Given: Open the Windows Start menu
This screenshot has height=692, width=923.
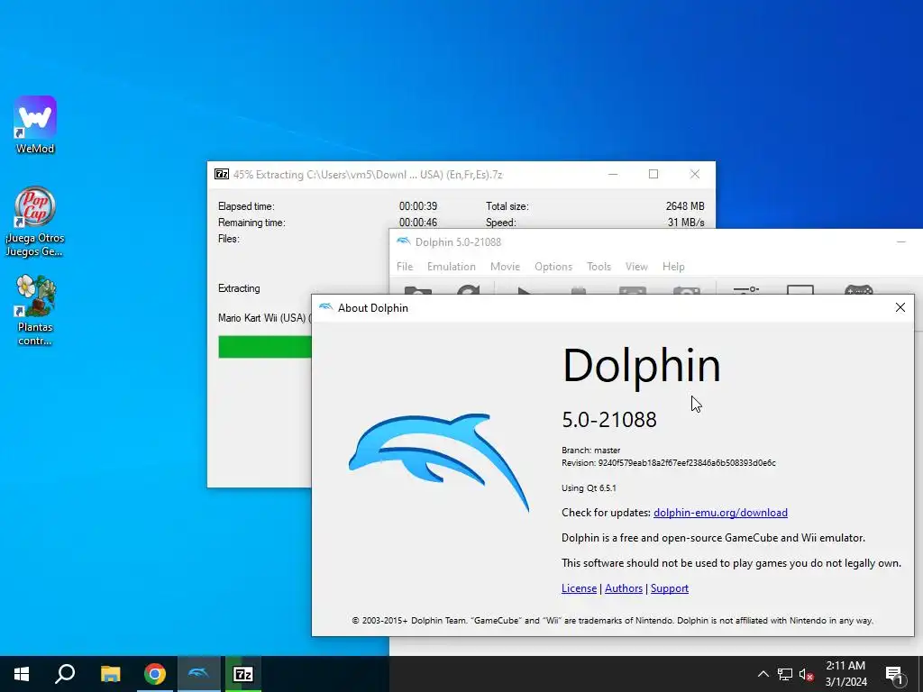Looking at the screenshot, I should click(22, 674).
